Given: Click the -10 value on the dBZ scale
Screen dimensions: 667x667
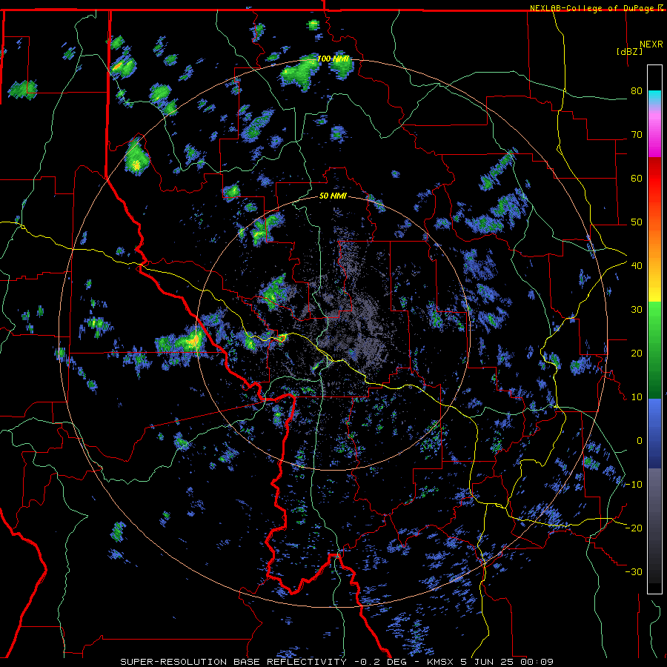Looking at the screenshot, I should pos(634,485).
